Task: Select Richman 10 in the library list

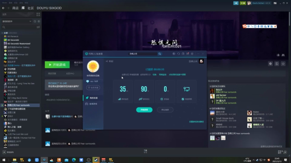Action: pos(18,54)
